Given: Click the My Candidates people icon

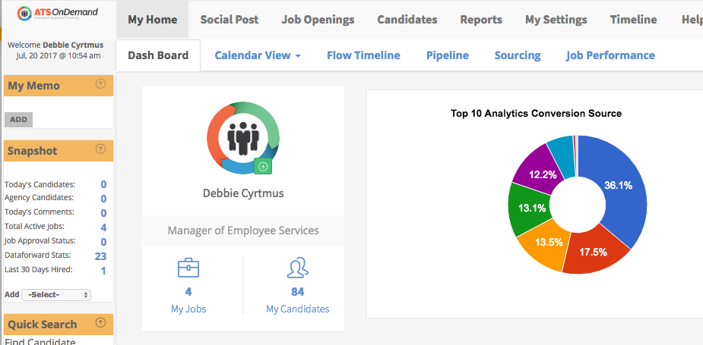Looking at the screenshot, I should pyautogui.click(x=297, y=269).
